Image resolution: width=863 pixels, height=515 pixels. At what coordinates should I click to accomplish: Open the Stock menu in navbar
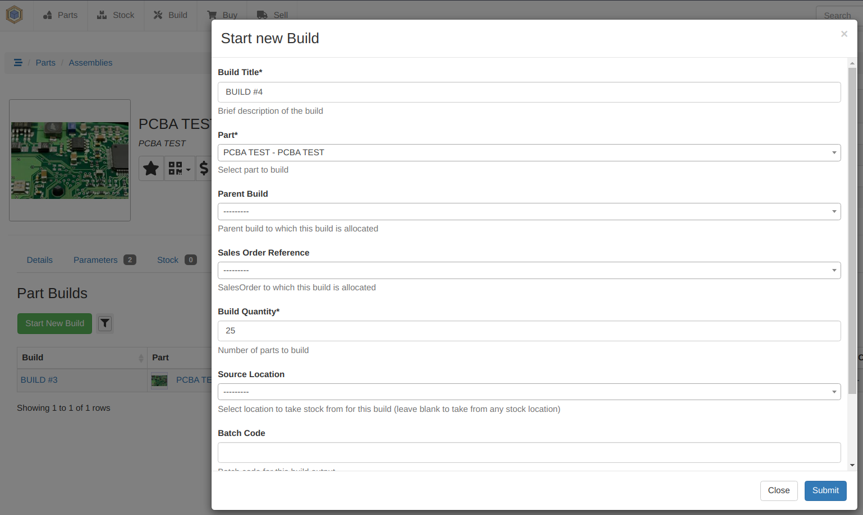pos(116,15)
